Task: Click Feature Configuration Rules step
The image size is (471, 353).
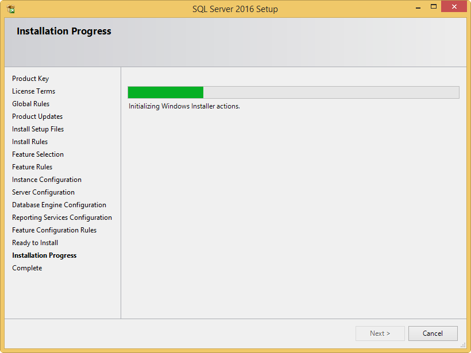Action: (x=54, y=230)
